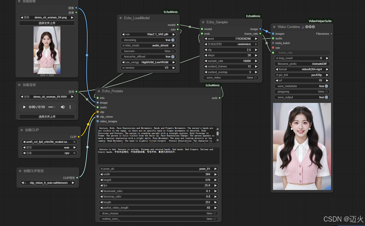Image resolution: width=365 pixels, height=226 pixels.
Task: Open umt5_xxl_fp8 CLIP model selector
Action: [49, 142]
